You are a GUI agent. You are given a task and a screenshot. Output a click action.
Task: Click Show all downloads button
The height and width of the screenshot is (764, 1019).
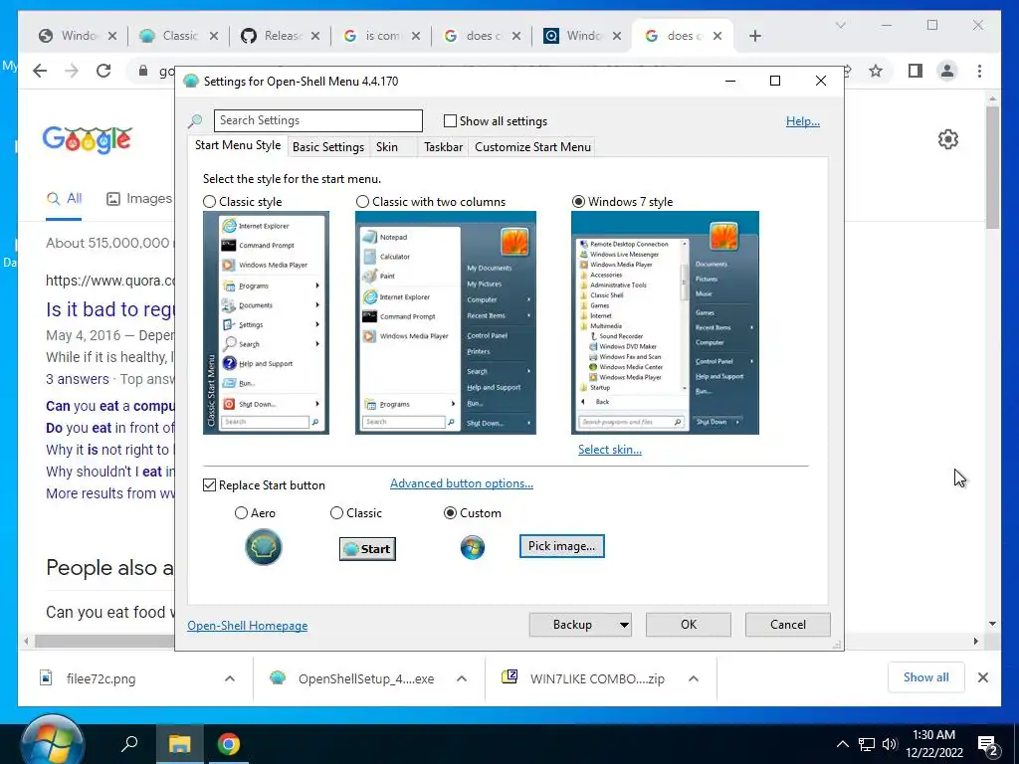click(x=925, y=677)
